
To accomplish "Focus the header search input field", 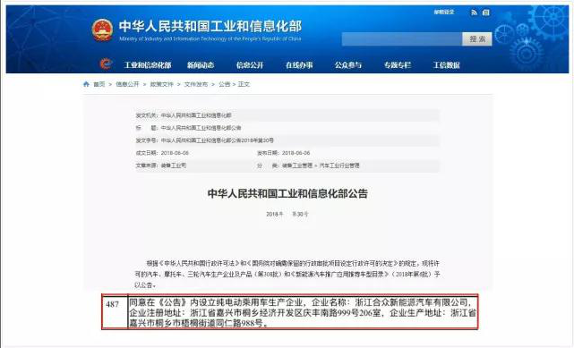I will tap(402, 38).
